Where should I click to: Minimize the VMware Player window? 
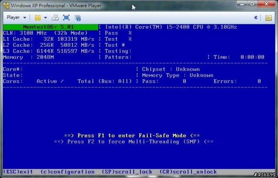click(x=242, y=4)
